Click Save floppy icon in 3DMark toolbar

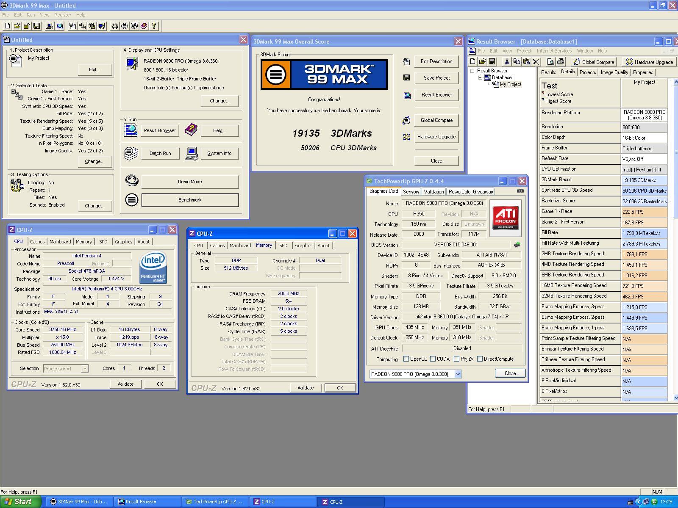(x=36, y=26)
